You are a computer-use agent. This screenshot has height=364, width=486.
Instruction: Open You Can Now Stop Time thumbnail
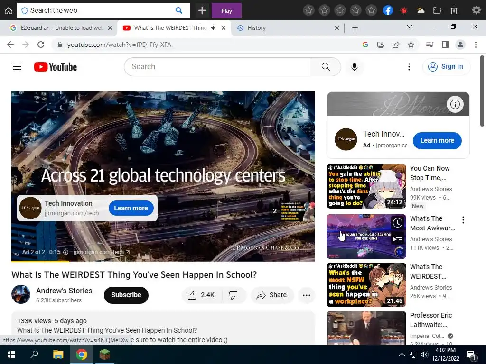point(366,186)
